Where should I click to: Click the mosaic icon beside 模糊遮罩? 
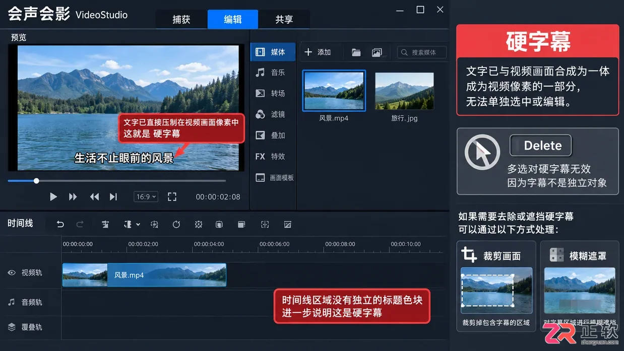(556, 255)
